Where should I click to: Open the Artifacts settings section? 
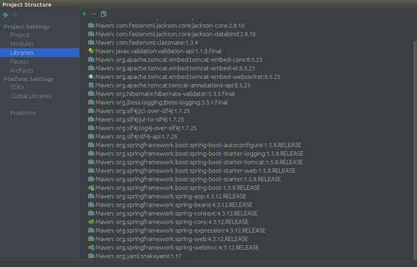22,71
